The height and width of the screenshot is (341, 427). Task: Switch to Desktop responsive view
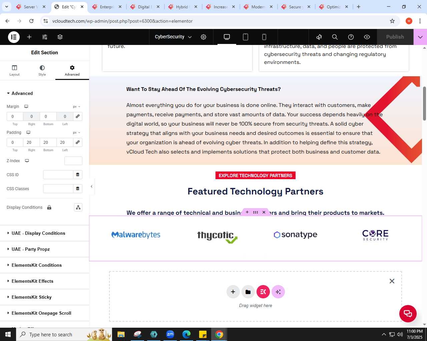click(x=227, y=37)
